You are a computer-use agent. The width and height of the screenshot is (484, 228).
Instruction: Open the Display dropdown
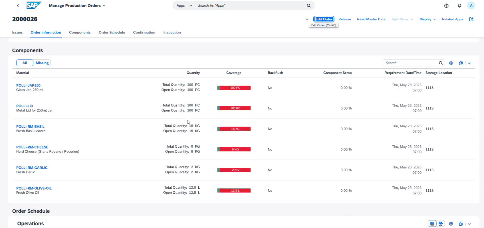[428, 19]
